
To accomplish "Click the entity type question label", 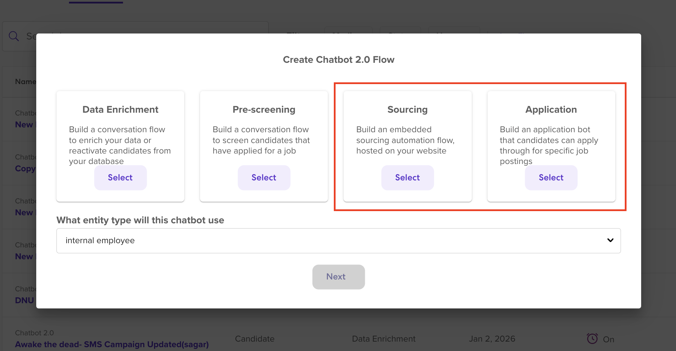I will [140, 220].
